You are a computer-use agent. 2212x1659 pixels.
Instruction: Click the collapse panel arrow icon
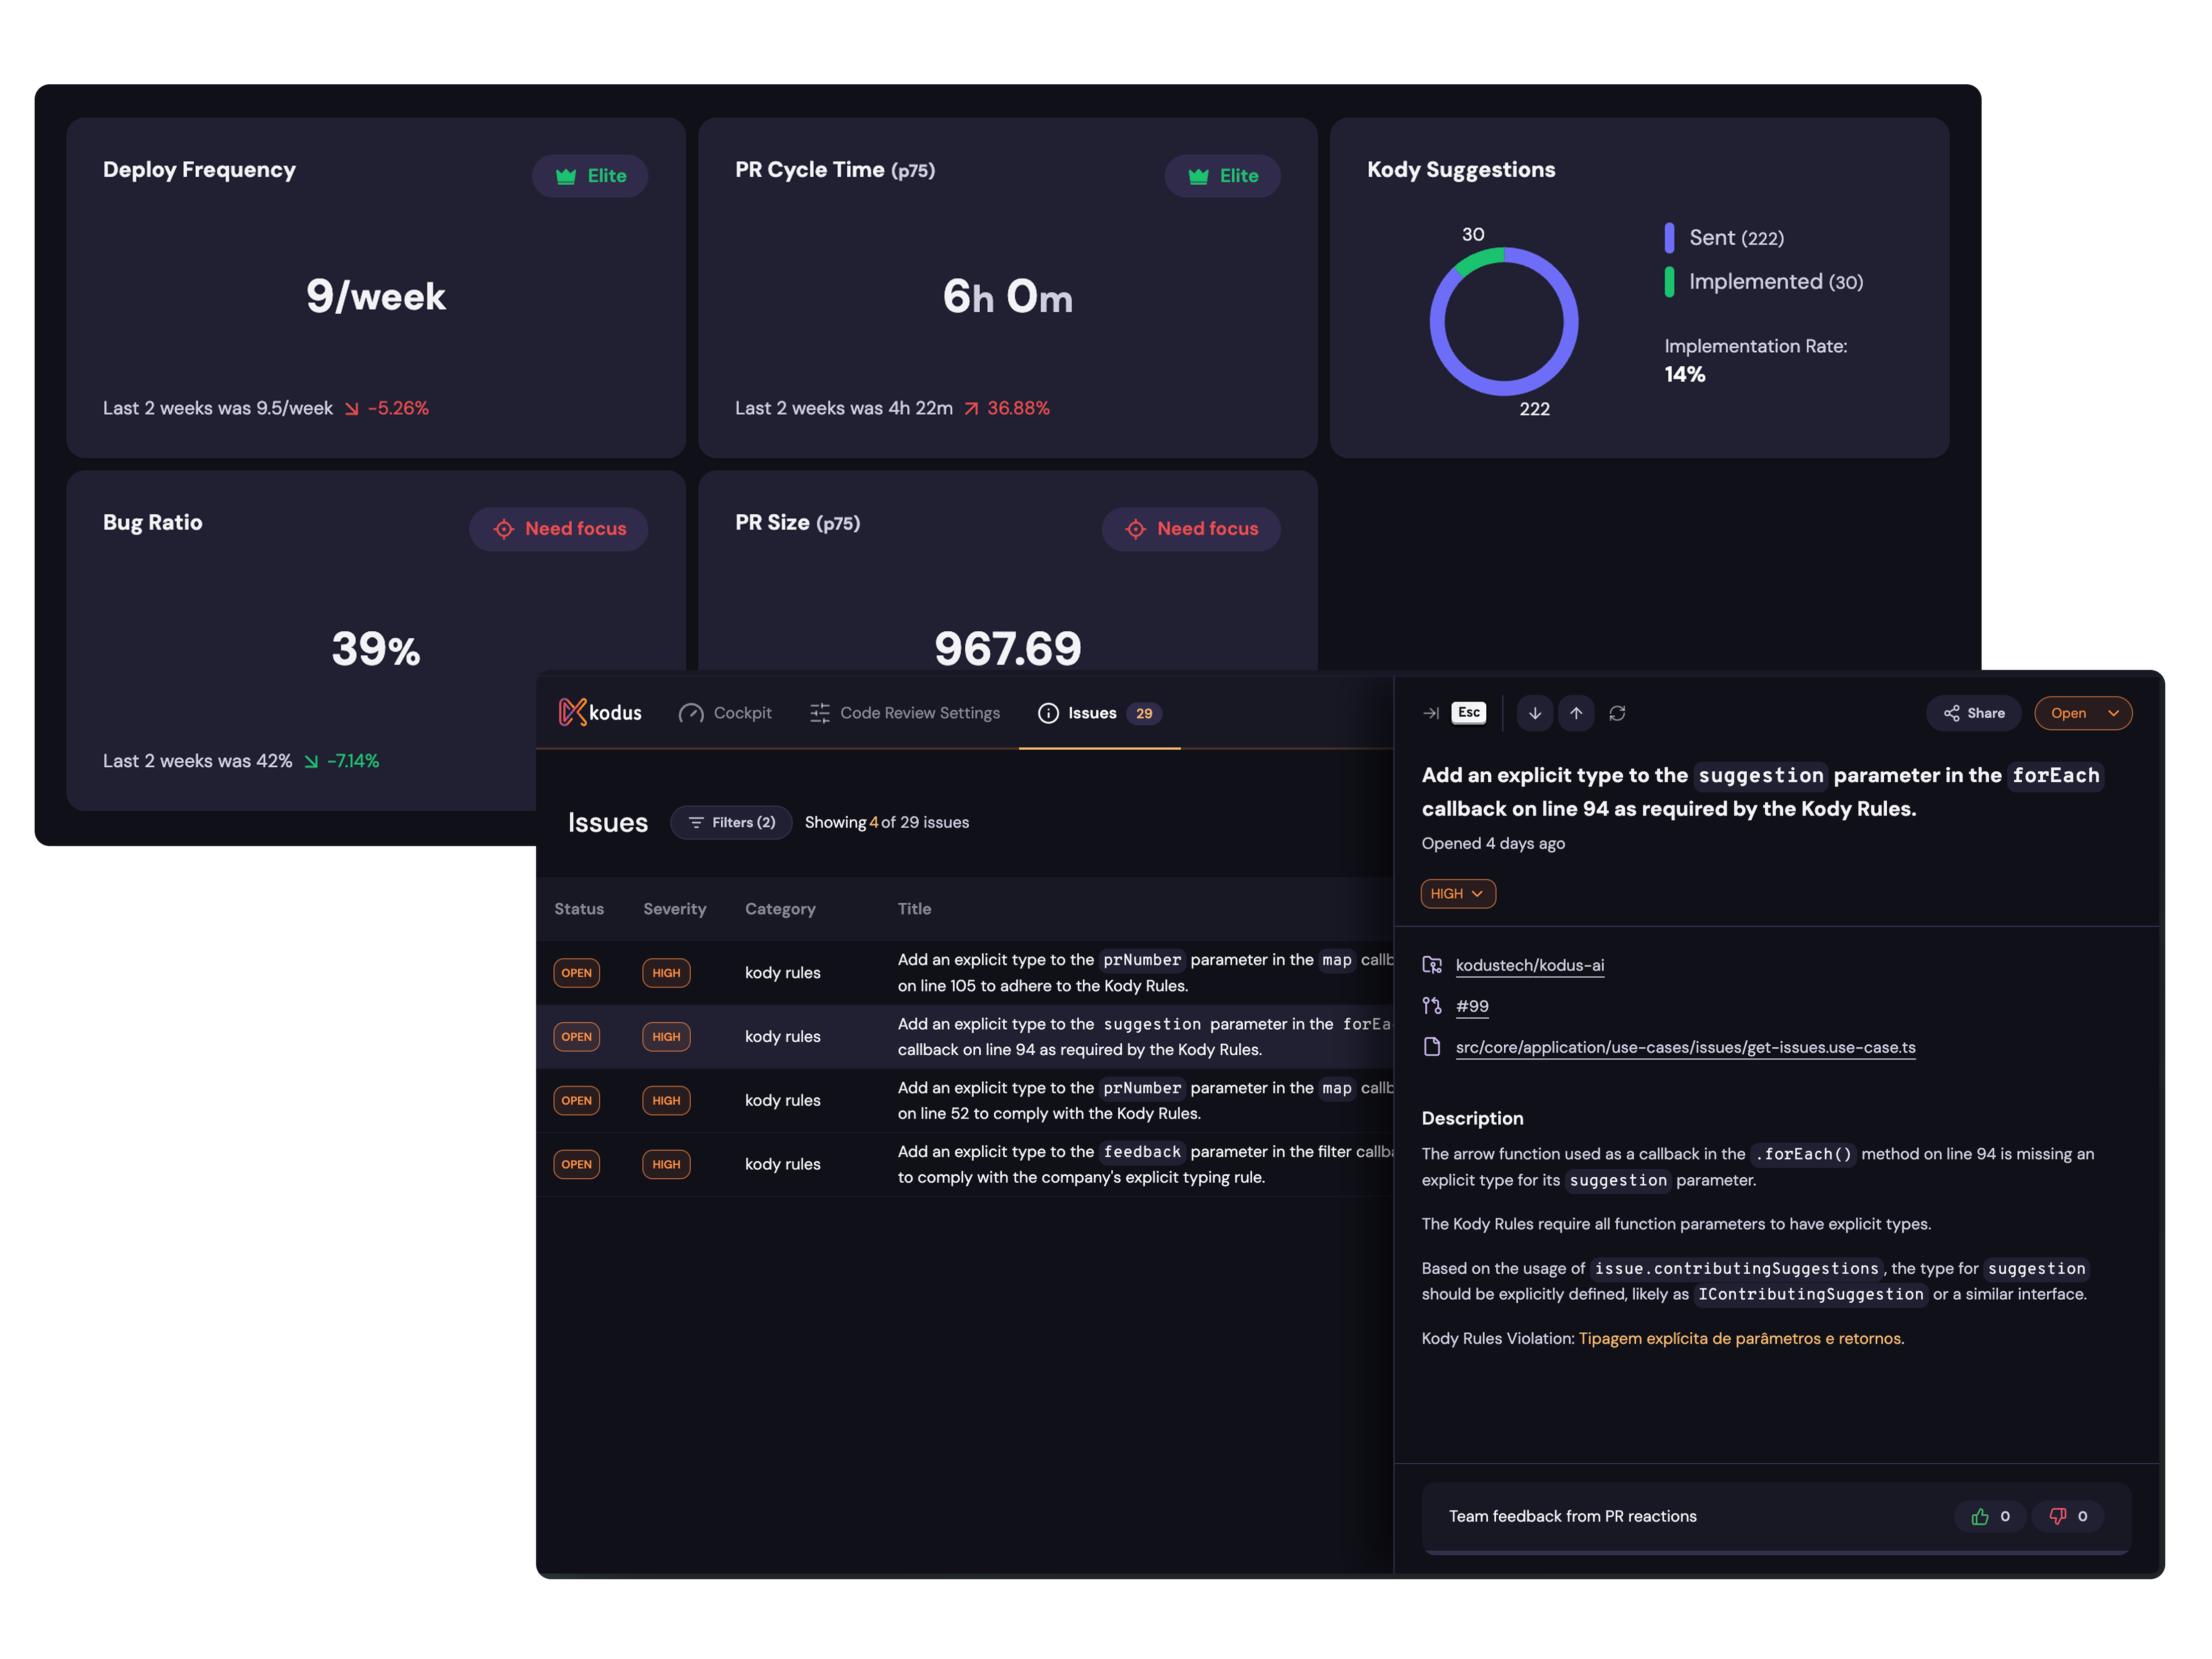pos(1431,713)
